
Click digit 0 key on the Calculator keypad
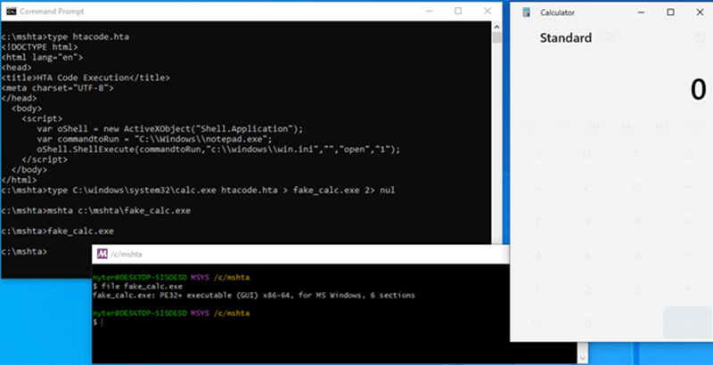[587, 323]
